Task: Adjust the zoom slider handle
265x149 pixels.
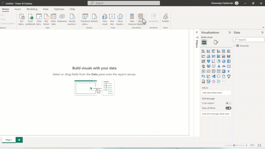Action: click(x=234, y=145)
